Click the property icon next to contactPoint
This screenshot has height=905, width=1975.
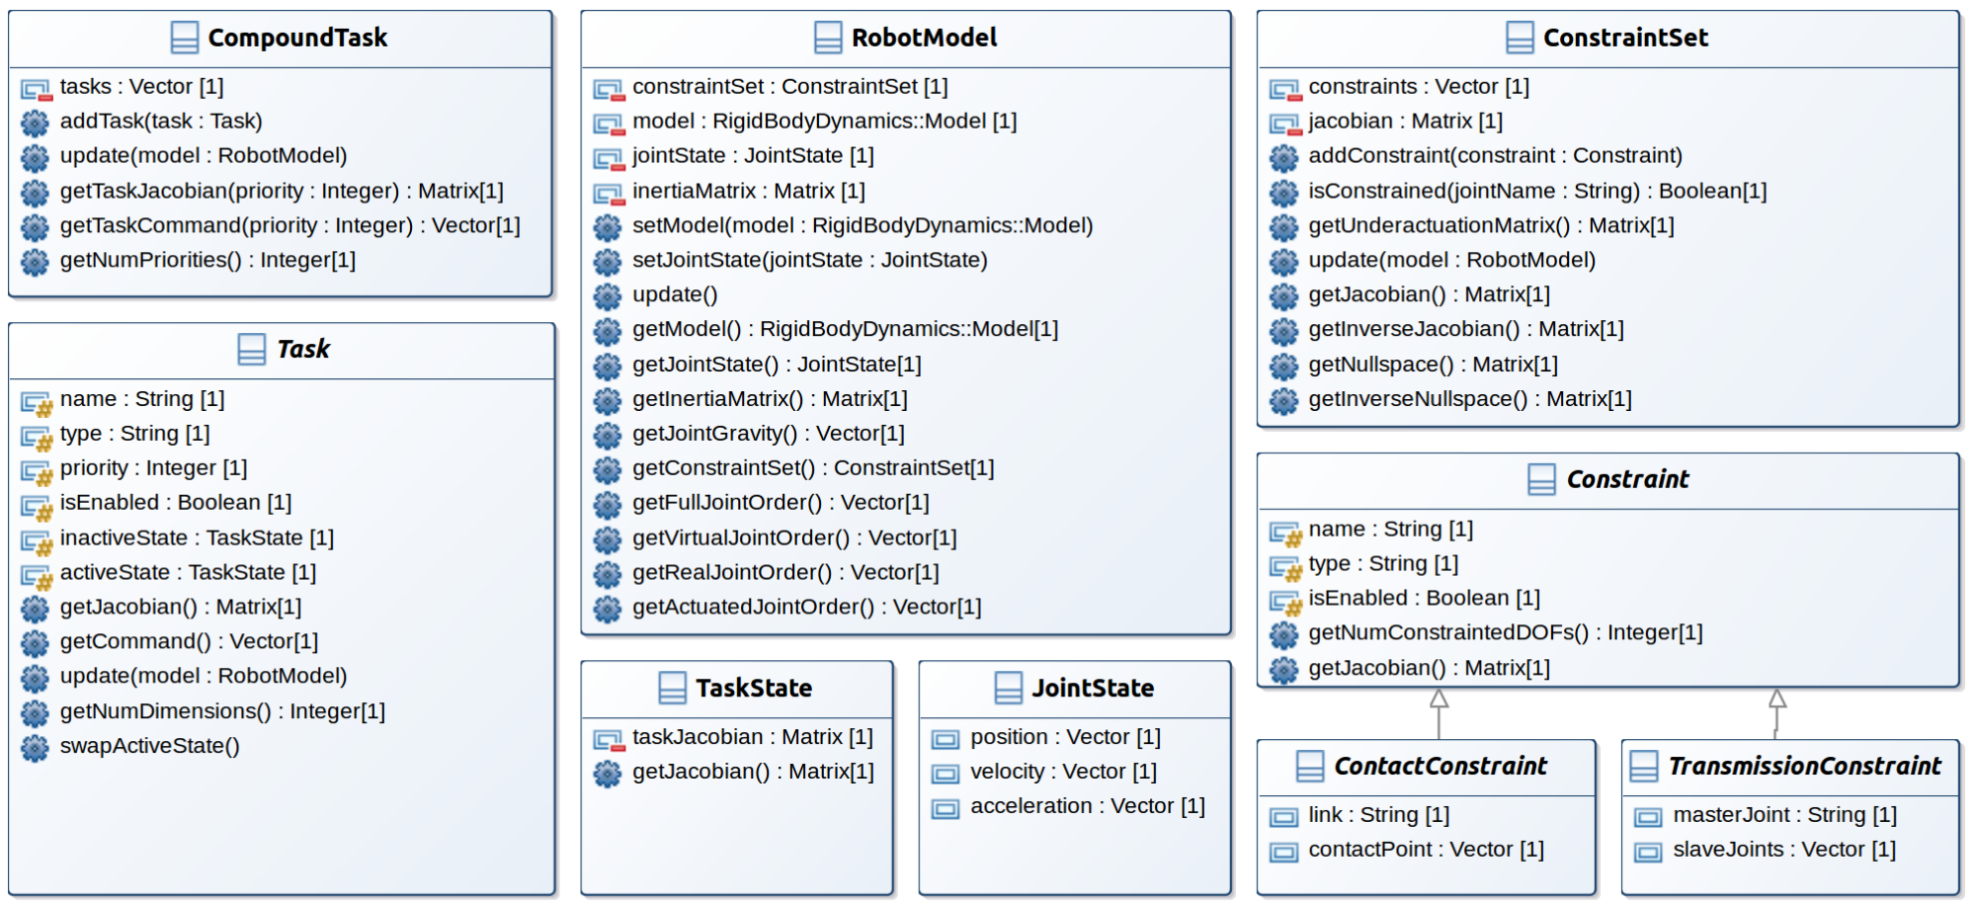(x=1283, y=851)
